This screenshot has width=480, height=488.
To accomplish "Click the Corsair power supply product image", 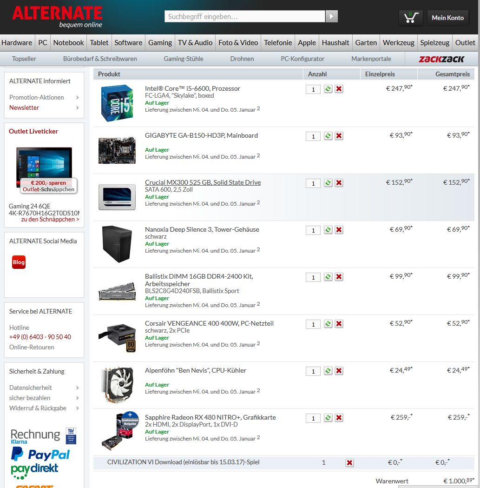I will tap(117, 338).
